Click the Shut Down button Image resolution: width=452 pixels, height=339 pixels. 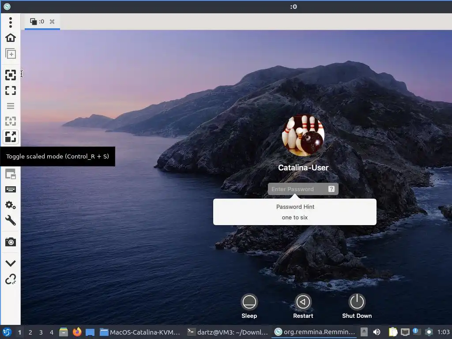(357, 306)
